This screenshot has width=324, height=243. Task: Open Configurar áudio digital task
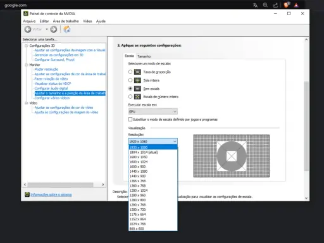51,89
